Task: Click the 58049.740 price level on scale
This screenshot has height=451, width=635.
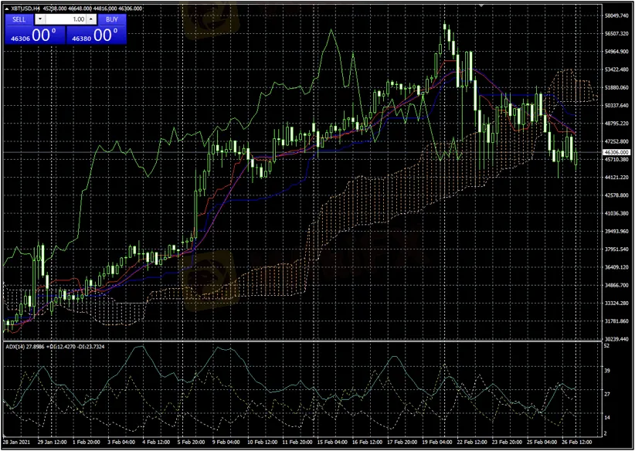Action: coord(618,15)
